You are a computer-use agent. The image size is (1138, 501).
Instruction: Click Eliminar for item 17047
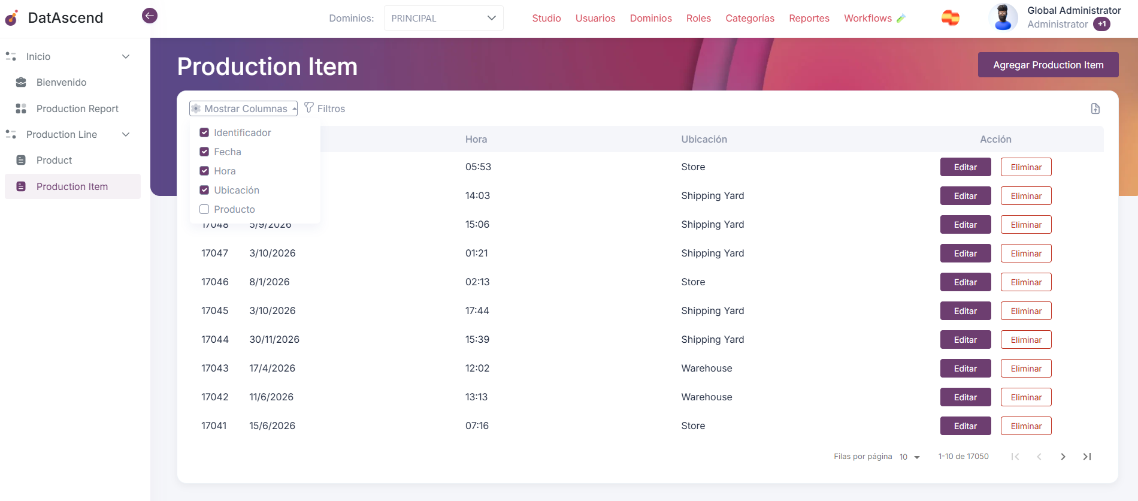pos(1025,253)
